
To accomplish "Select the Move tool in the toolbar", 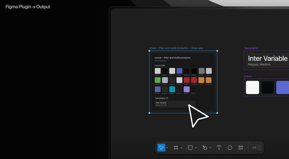I will [x=161, y=148].
